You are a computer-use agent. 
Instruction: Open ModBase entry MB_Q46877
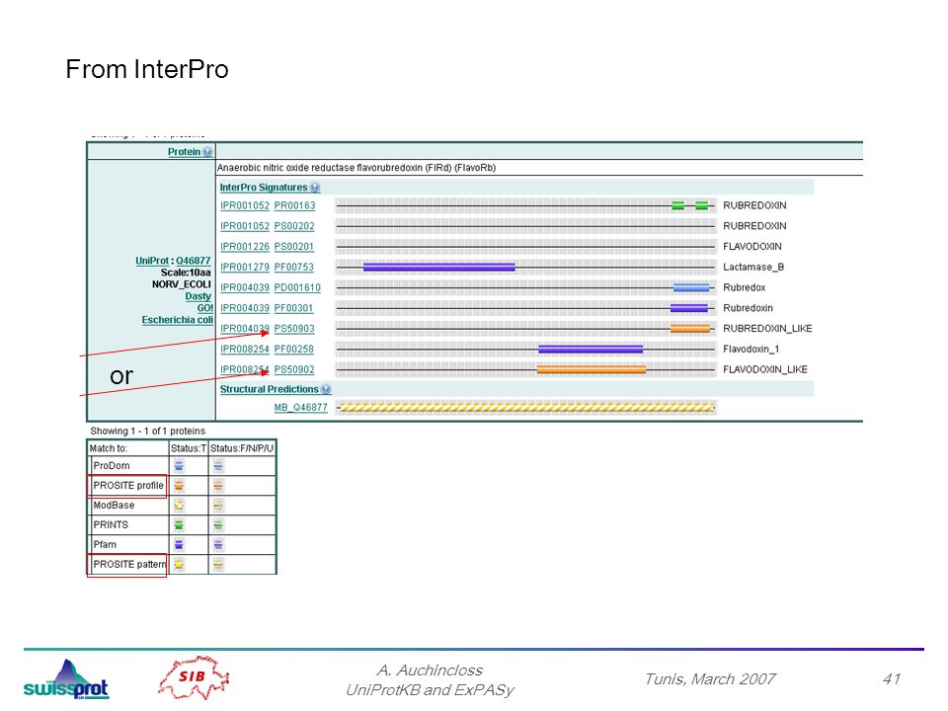[300, 408]
